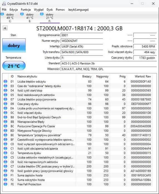Click status orb for attribute BE airflow temperature
The height and width of the screenshot is (194, 159).
point(5,135)
